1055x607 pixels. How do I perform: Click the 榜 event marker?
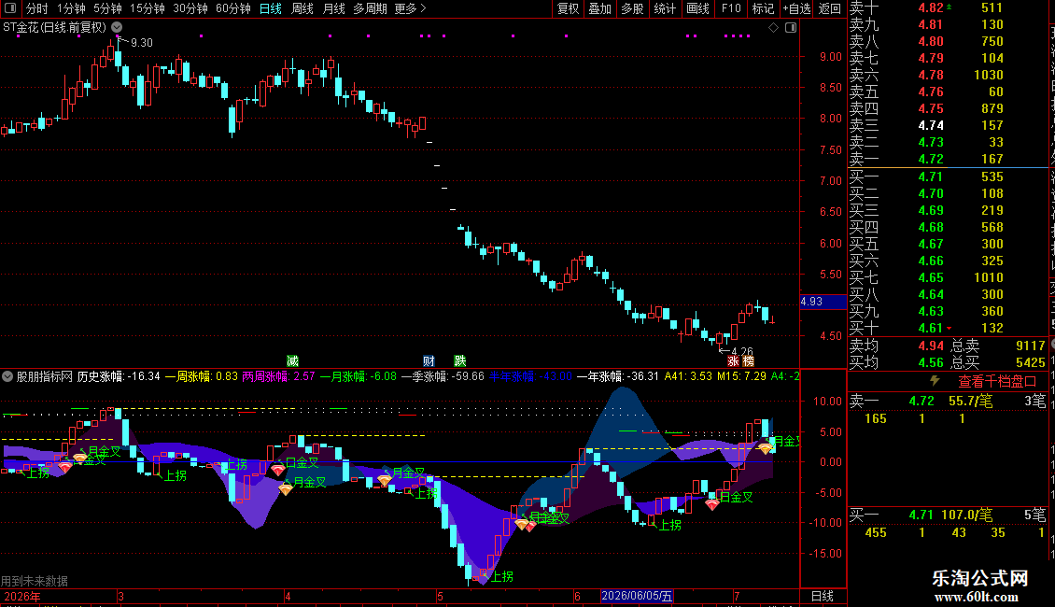pos(748,360)
